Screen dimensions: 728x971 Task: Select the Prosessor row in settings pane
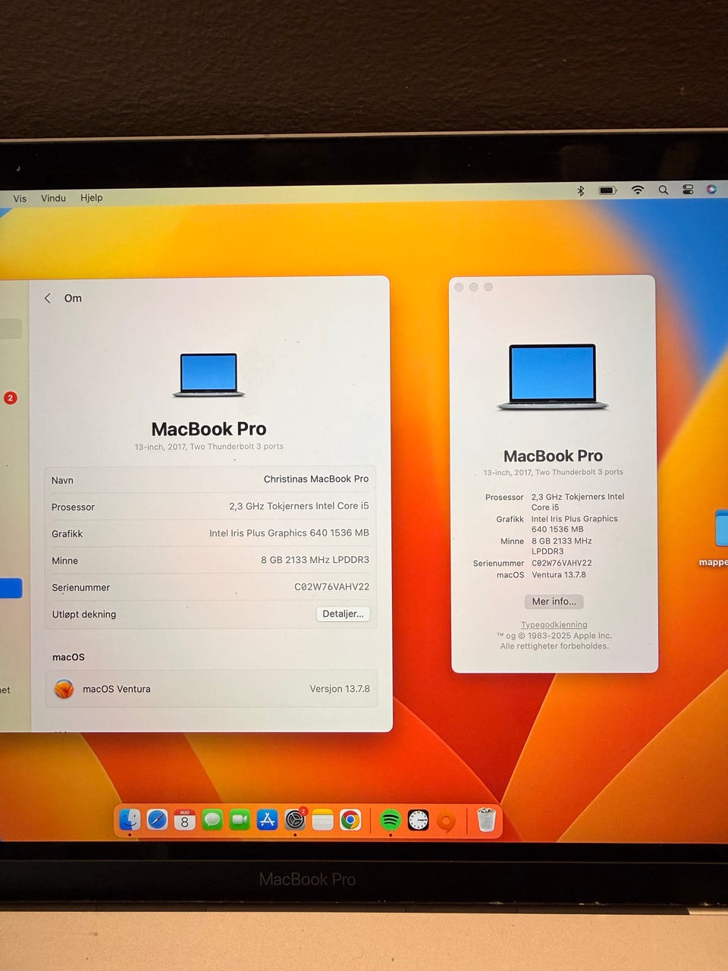[210, 507]
